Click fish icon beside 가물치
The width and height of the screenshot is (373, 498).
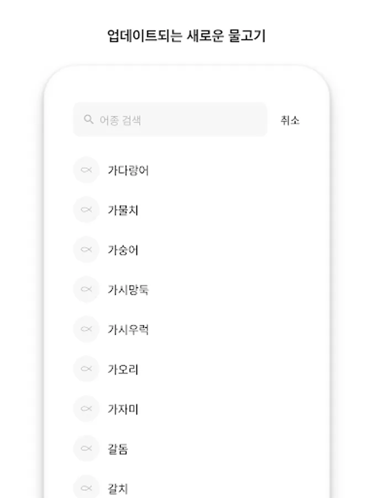86,210
